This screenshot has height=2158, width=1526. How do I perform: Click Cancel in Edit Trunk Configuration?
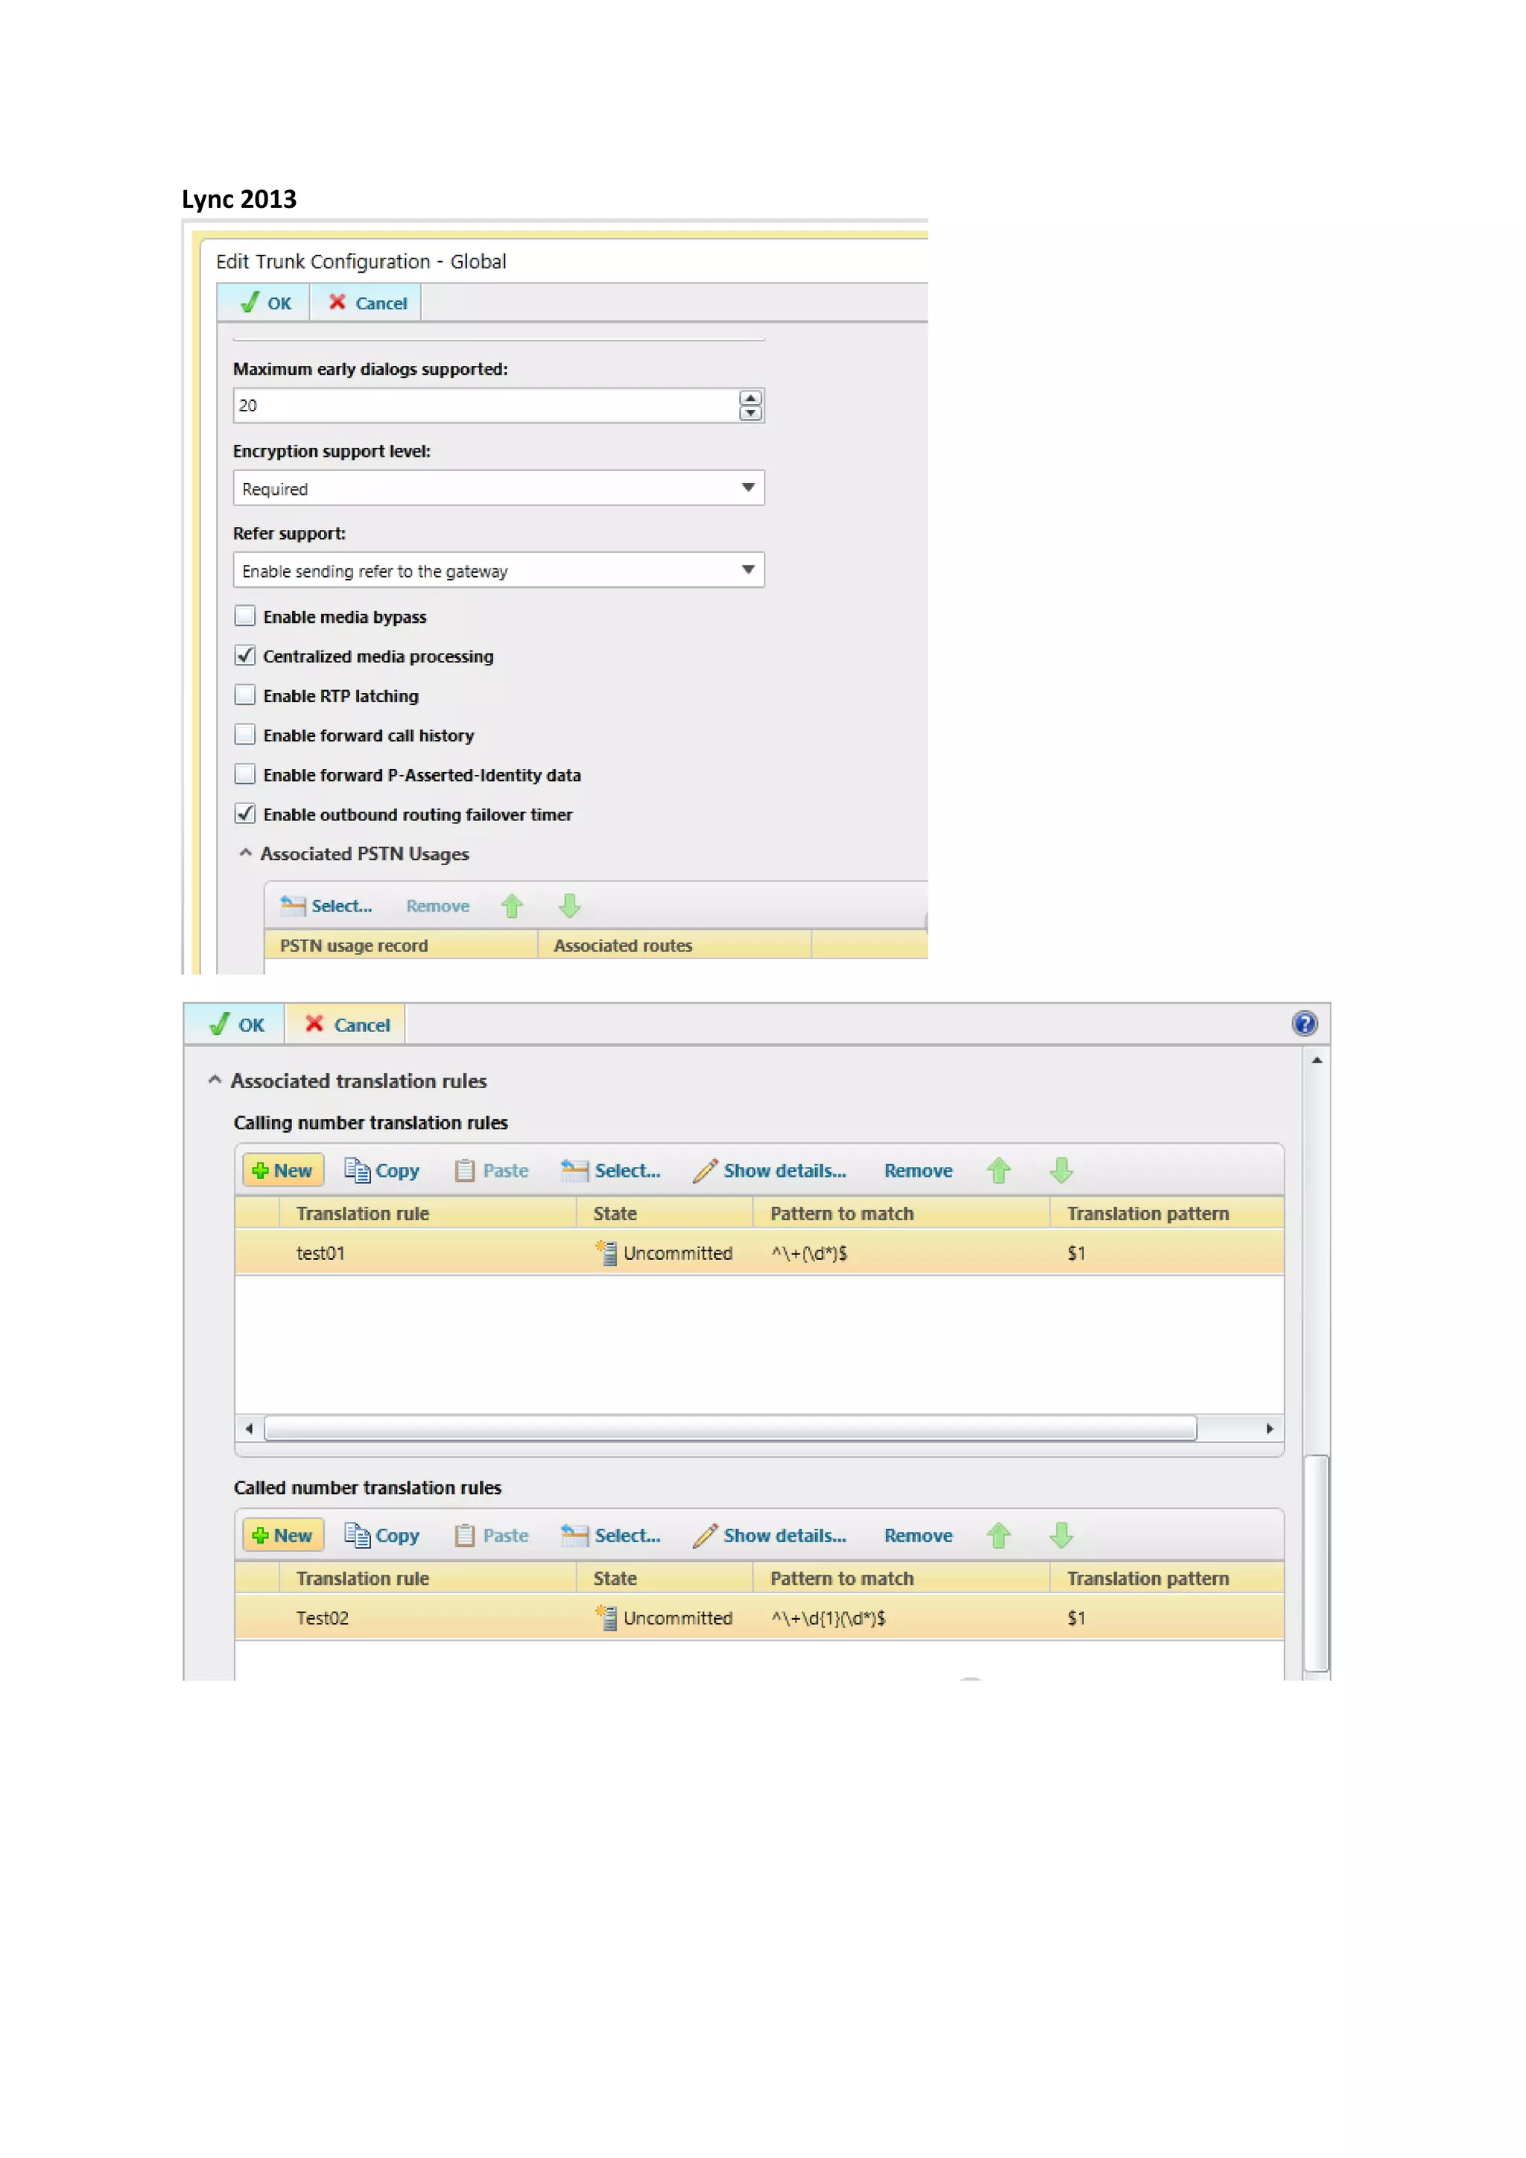pyautogui.click(x=367, y=303)
